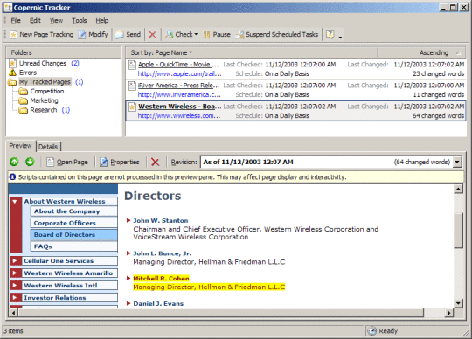This screenshot has height=339, width=472.
Task: Open the Revision combo box dropdown arrow
Action: (x=457, y=162)
